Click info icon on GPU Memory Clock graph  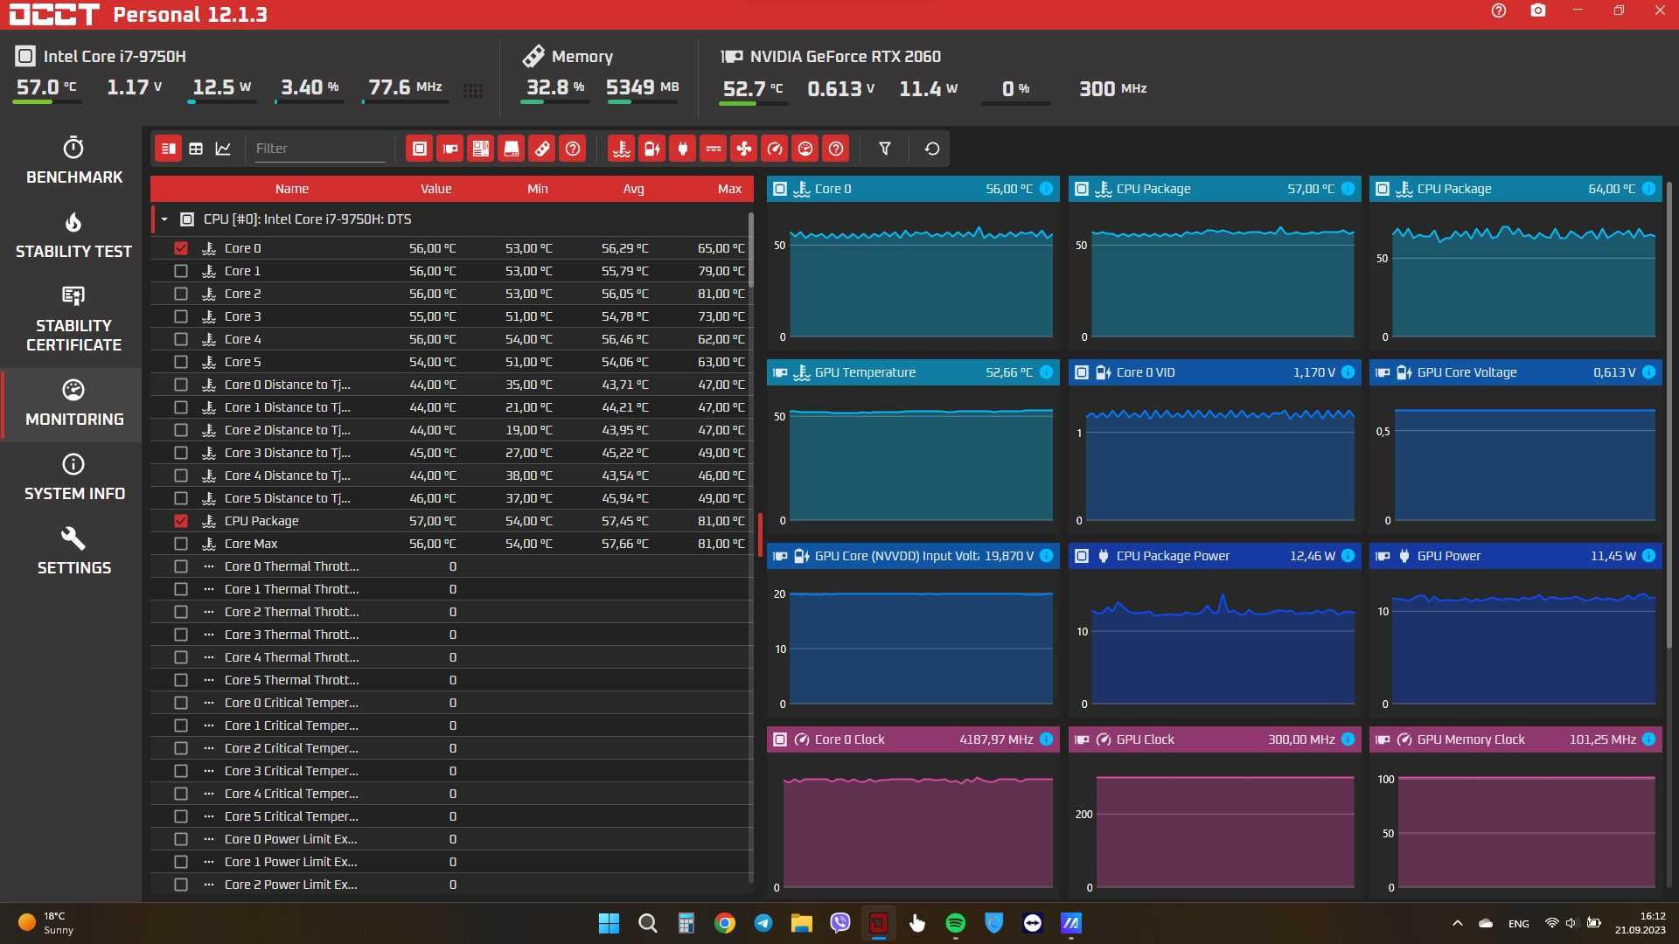[1648, 739]
